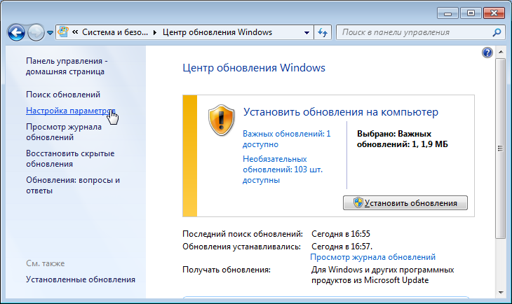The width and height of the screenshot is (512, 304).
Task: Click the yellow warning shield icon
Action: (222, 120)
